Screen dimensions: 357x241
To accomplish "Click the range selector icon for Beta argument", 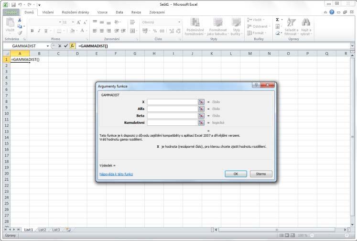I will (x=201, y=116).
